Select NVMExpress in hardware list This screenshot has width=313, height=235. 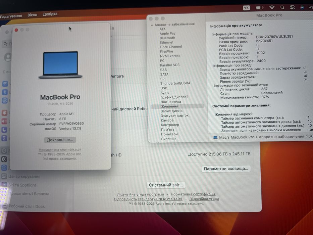point(170,56)
